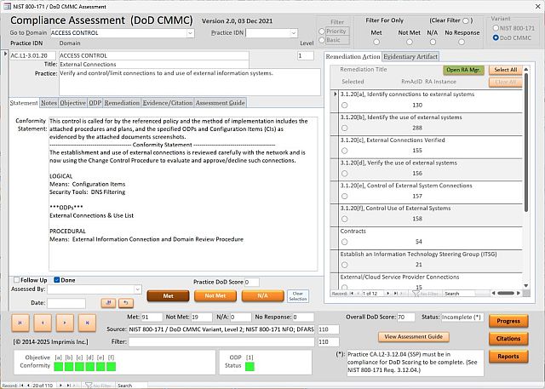Open the Practice IDN dropdown
The height and width of the screenshot is (389, 545).
(293, 33)
